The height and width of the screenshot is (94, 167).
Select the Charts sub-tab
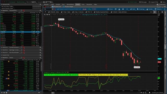point(47,7)
